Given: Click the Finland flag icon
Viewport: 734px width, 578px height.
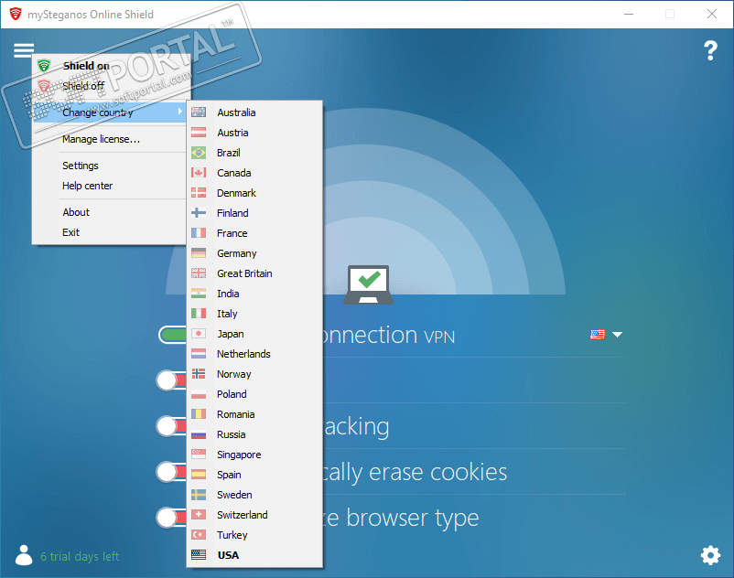Looking at the screenshot, I should pos(199,213).
